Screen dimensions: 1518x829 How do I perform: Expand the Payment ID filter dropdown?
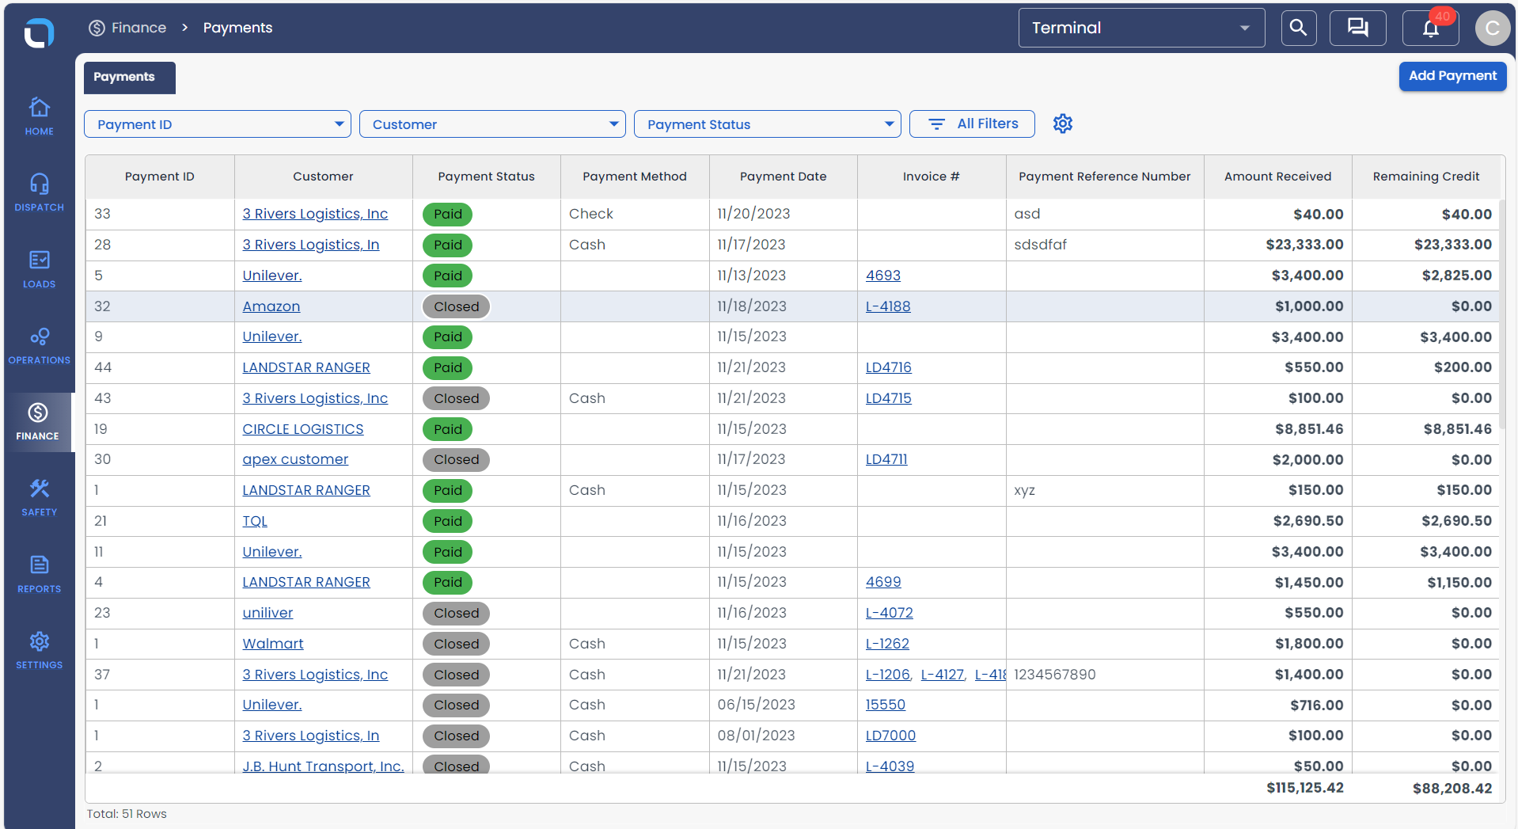pyautogui.click(x=217, y=124)
